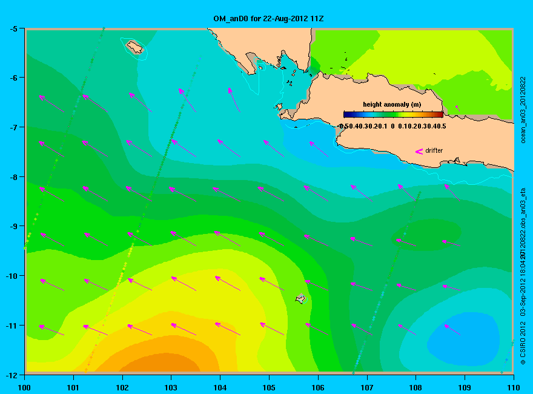Click the latitude label -10
The image size is (533, 394).
(x=12, y=276)
